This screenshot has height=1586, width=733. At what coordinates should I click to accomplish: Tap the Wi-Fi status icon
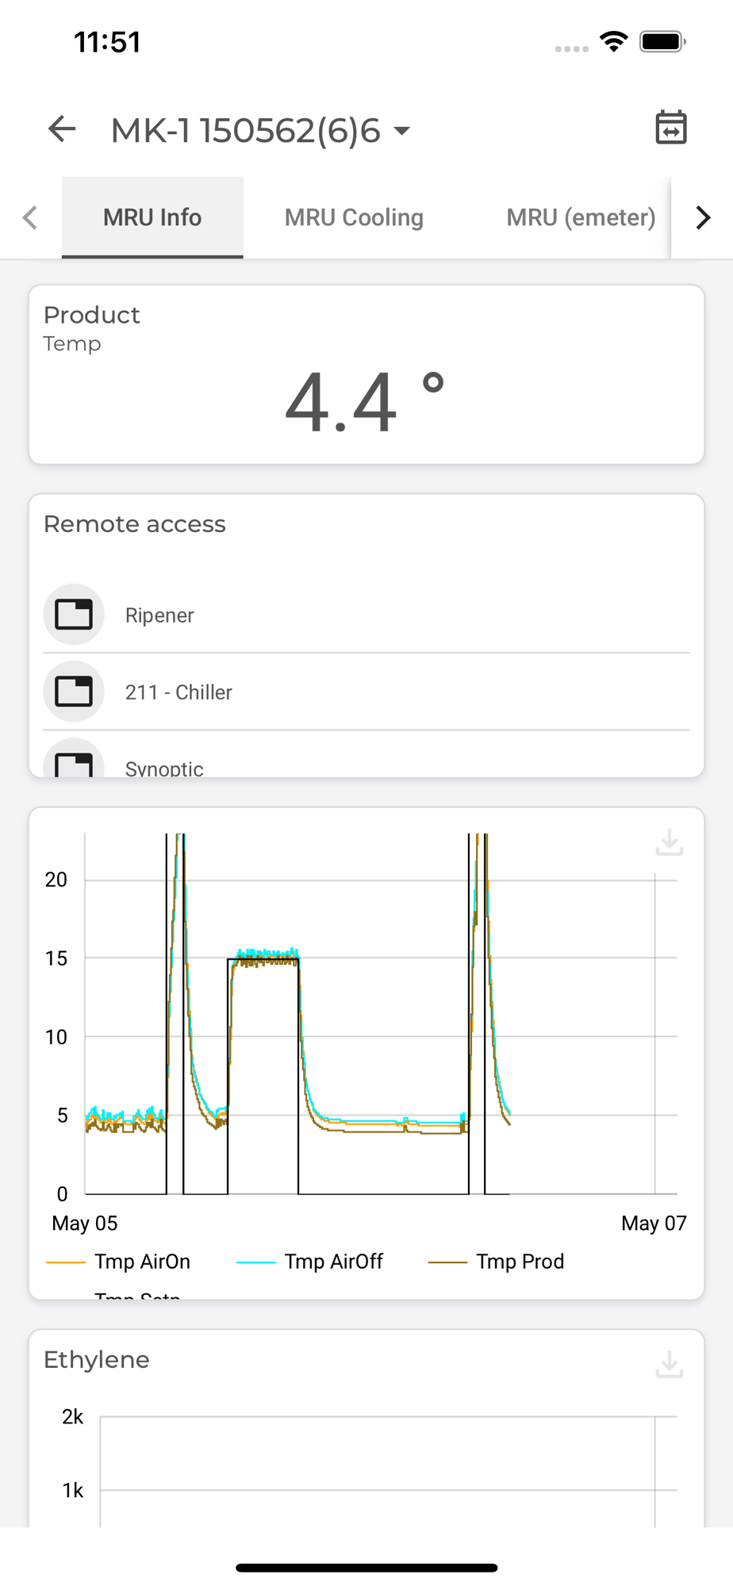[x=614, y=41]
